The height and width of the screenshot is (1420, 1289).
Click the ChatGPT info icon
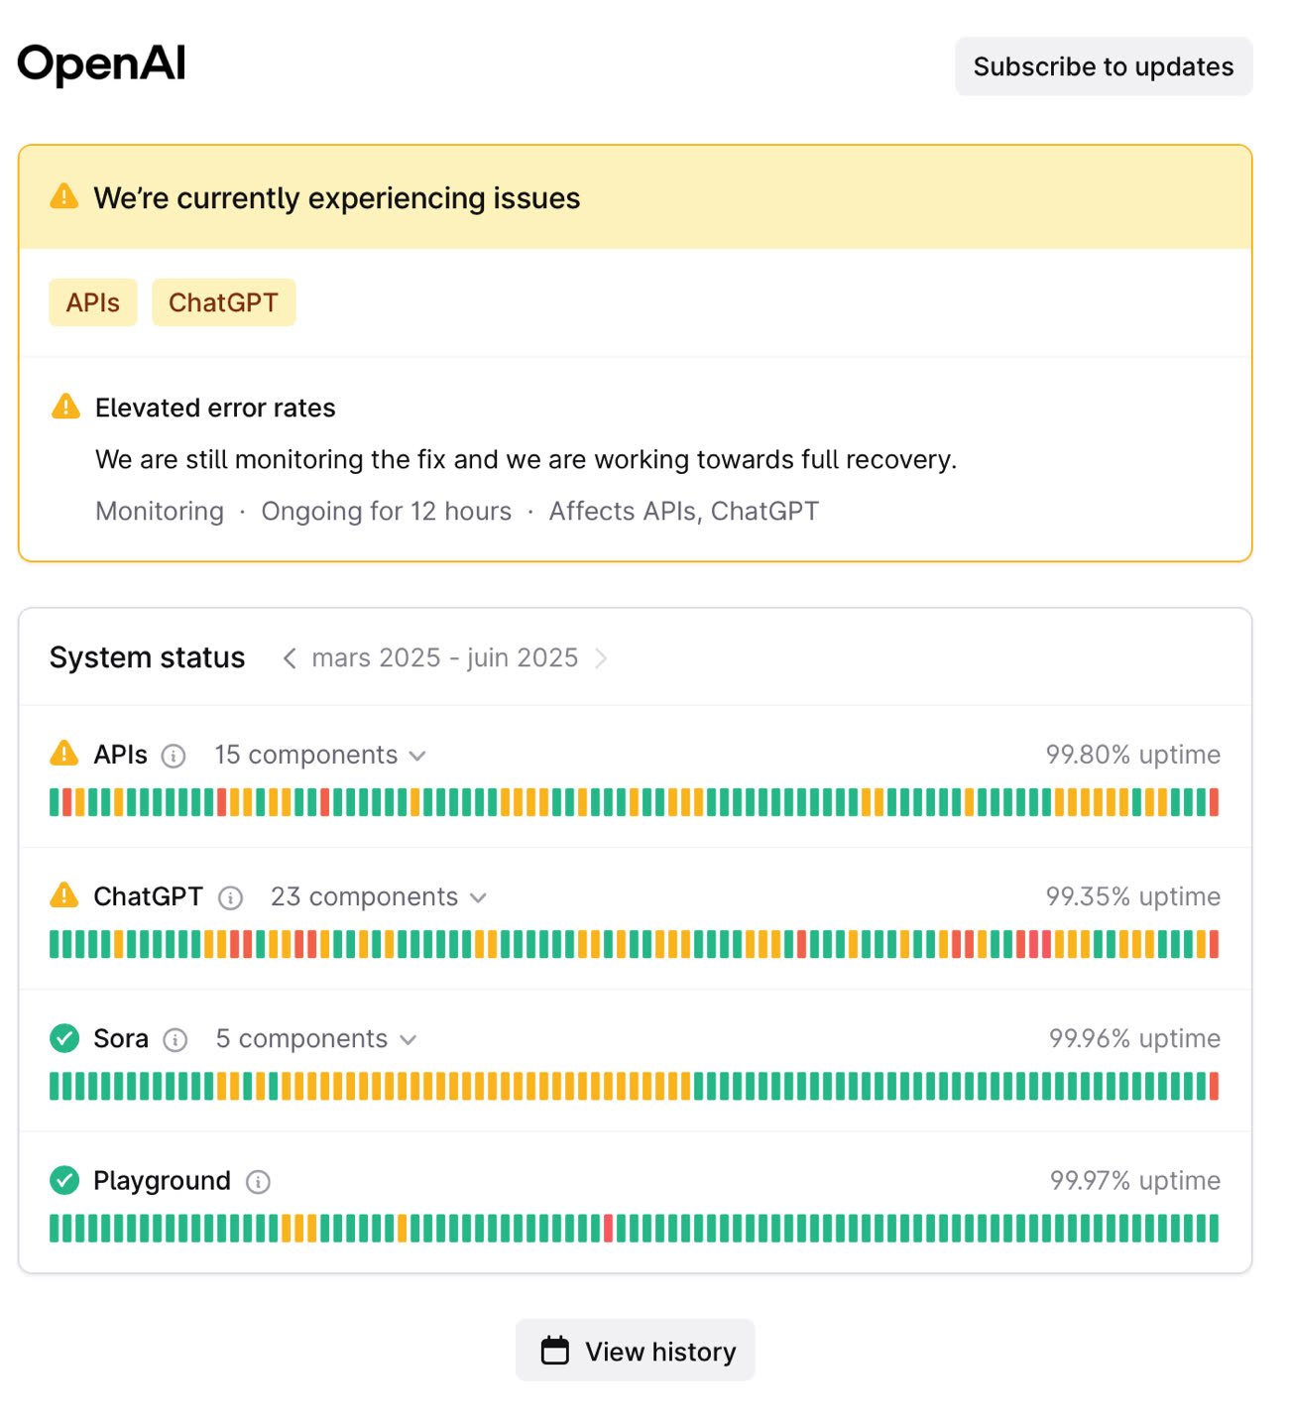pyautogui.click(x=230, y=897)
